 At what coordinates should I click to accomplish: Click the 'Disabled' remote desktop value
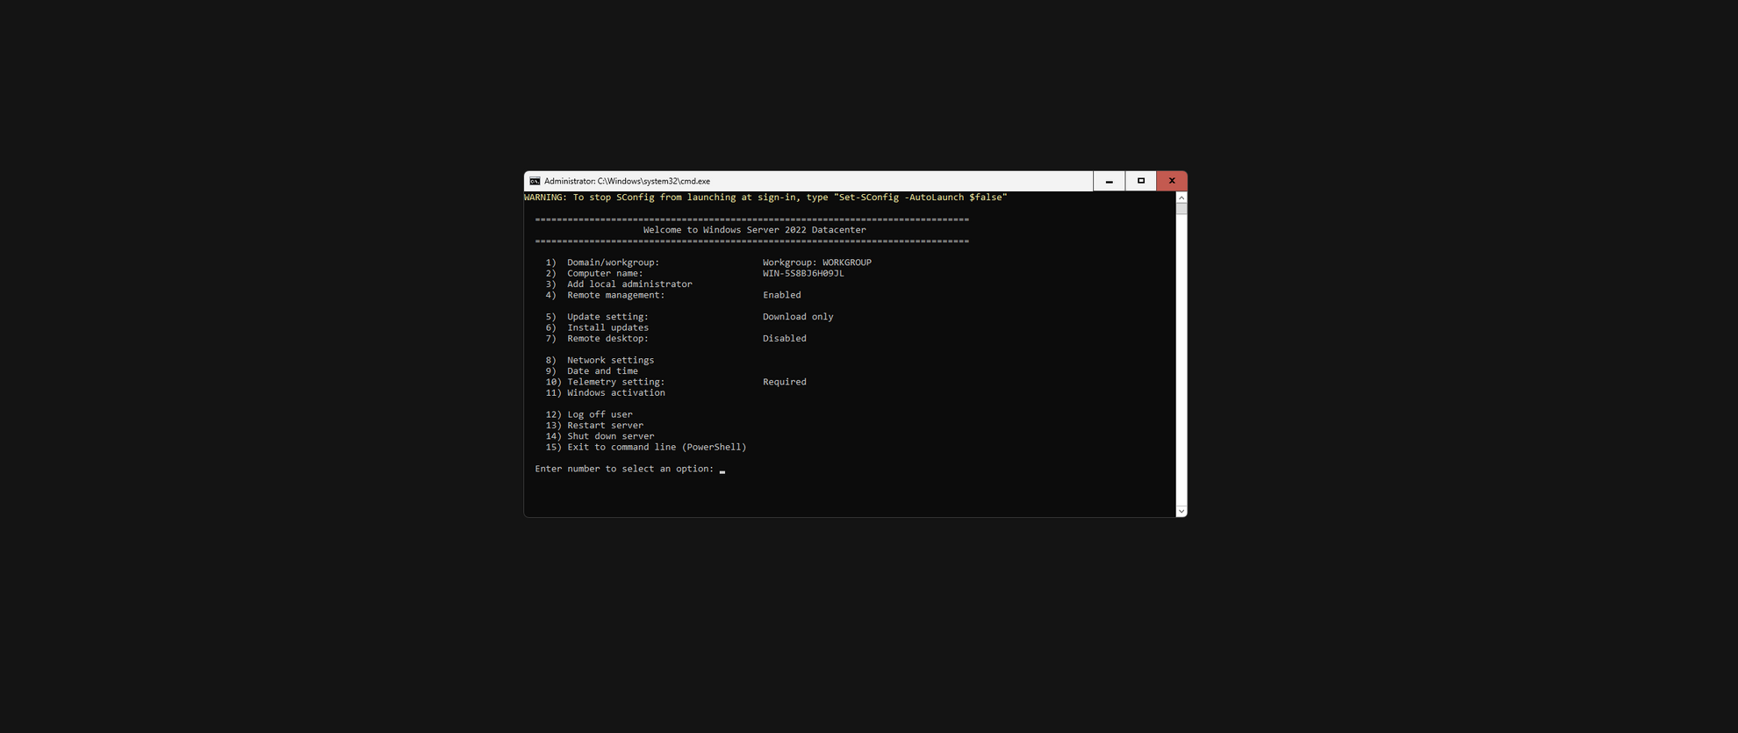pos(784,338)
